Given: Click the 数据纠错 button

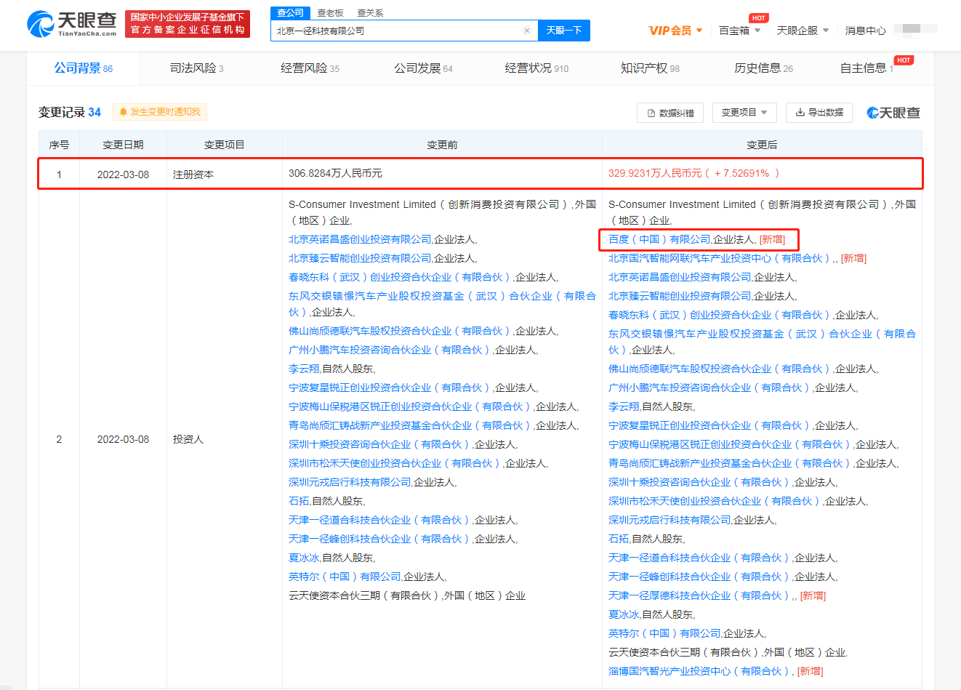Looking at the screenshot, I should [x=670, y=113].
